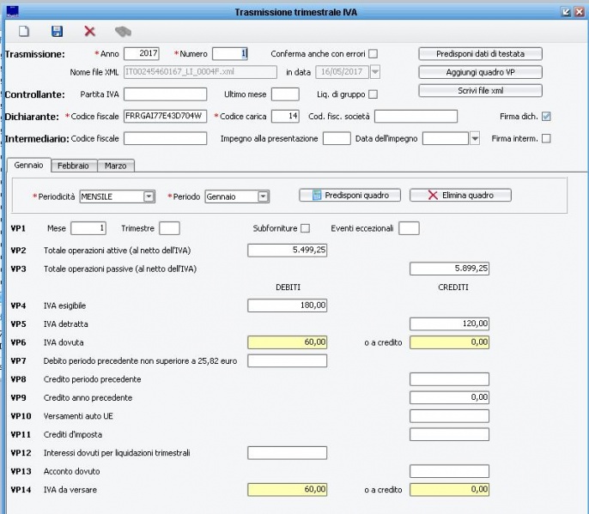Viewport: 589px width, 514px height.
Task: Expand the Periodo dropdown showing Gennaio
Action: (x=264, y=197)
